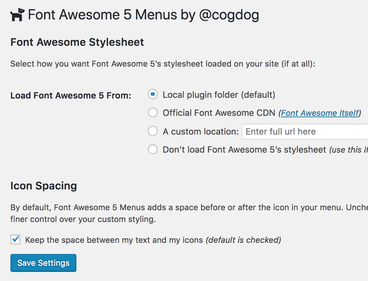Choose Official Font Awesome CDN loading
The height and width of the screenshot is (281, 368).
pyautogui.click(x=153, y=113)
